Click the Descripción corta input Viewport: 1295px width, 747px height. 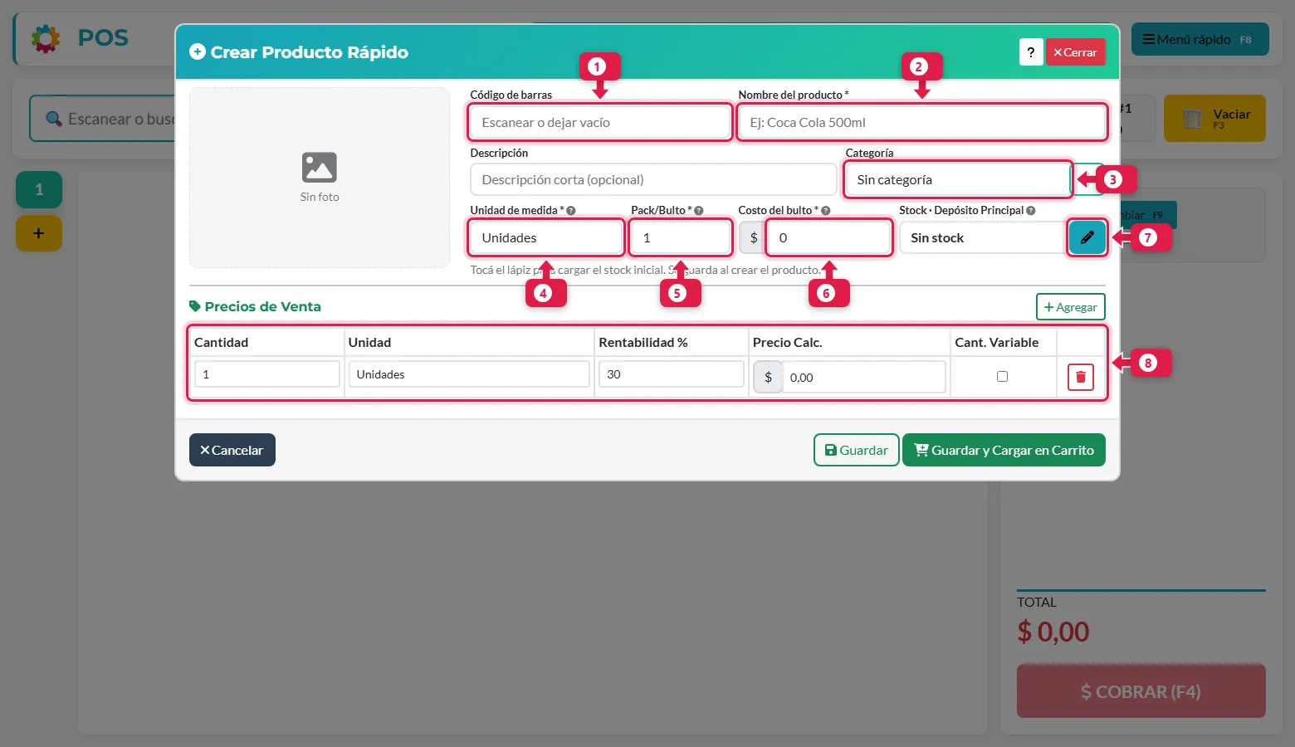pos(653,180)
